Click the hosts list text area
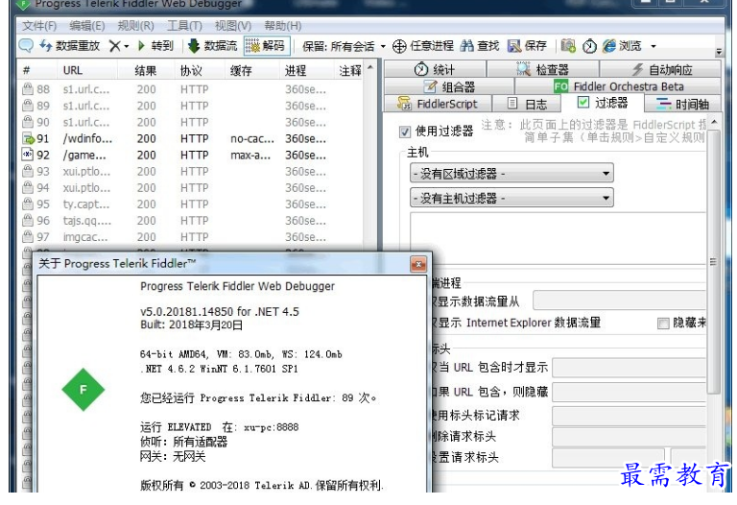The height and width of the screenshot is (505, 737). tap(558, 239)
